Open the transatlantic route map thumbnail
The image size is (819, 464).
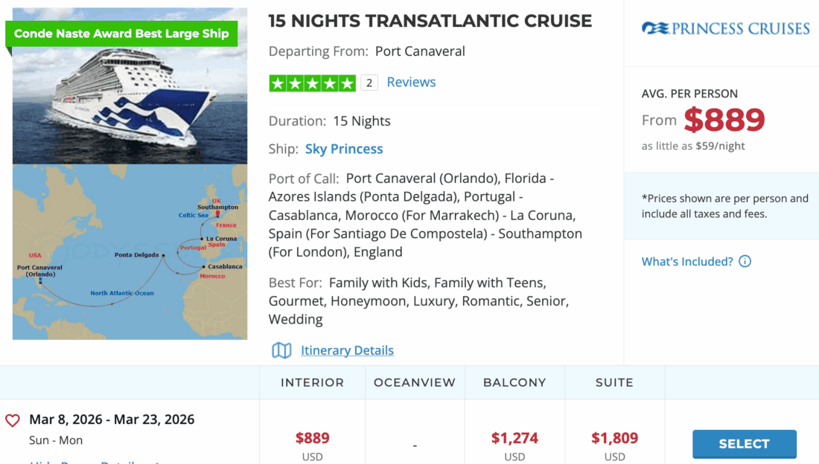(130, 252)
